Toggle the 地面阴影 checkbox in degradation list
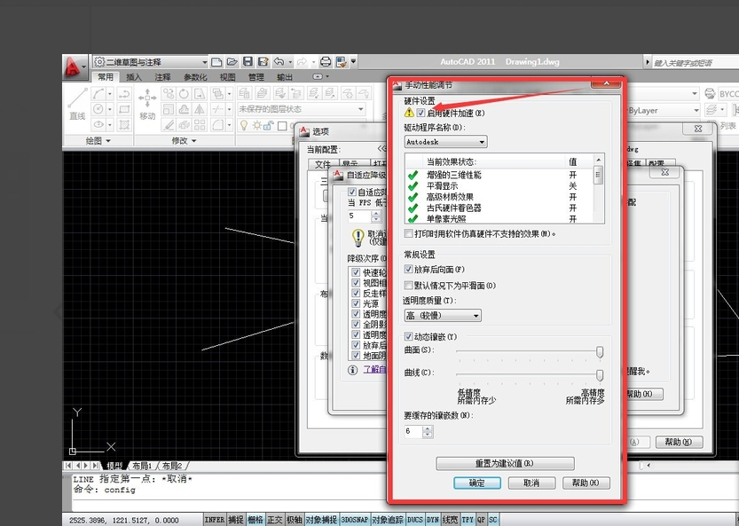The width and height of the screenshot is (739, 526). pyautogui.click(x=356, y=356)
